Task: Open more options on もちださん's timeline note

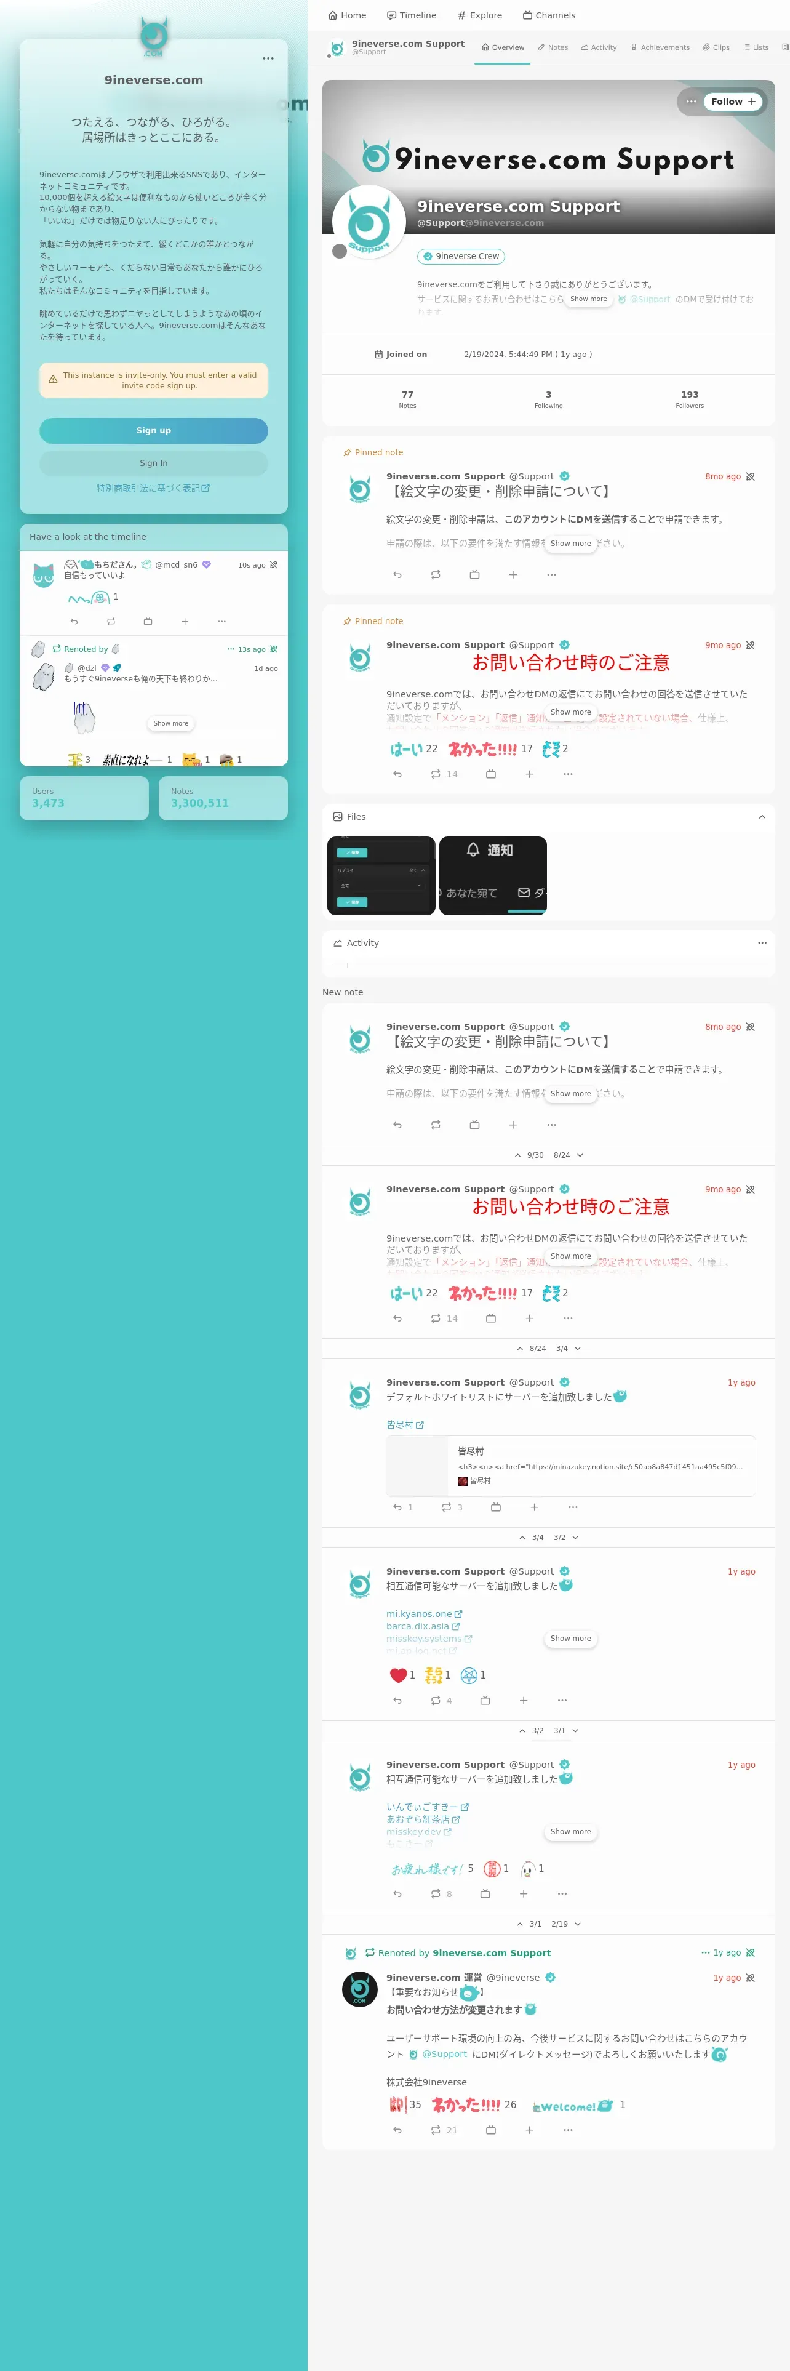Action: pyautogui.click(x=221, y=621)
